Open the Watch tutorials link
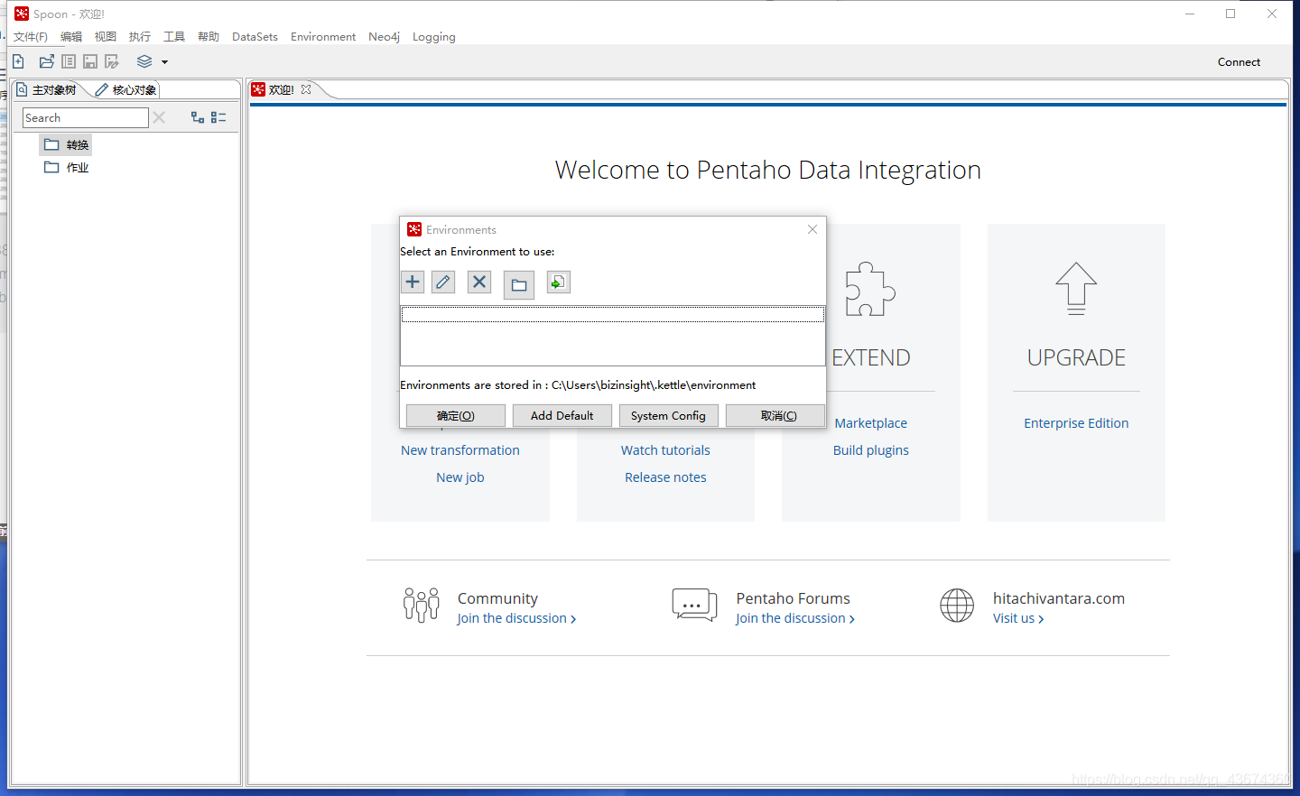The height and width of the screenshot is (796, 1300). pyautogui.click(x=665, y=450)
